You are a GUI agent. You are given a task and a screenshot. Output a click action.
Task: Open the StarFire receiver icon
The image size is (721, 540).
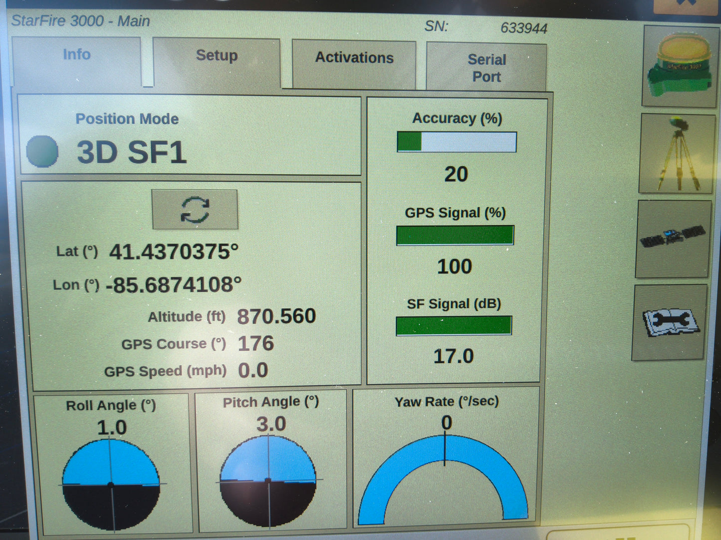(681, 66)
